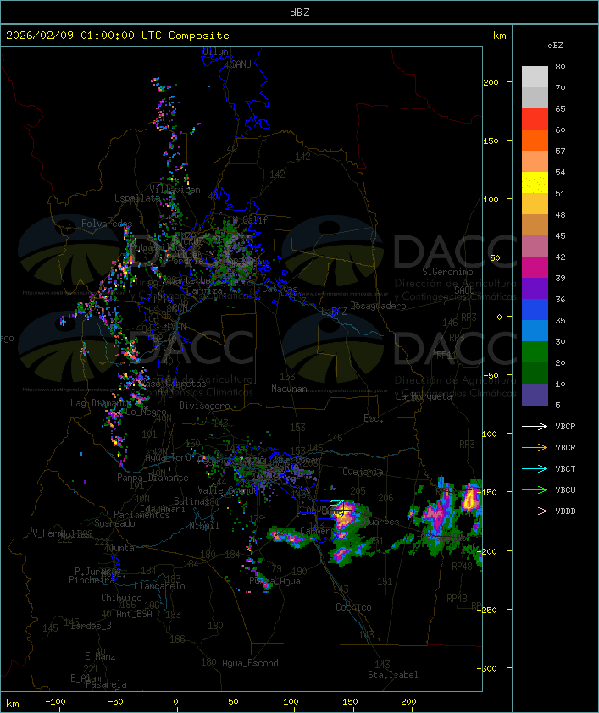Pick the dark orange 60 dBZ swatch

[535, 140]
